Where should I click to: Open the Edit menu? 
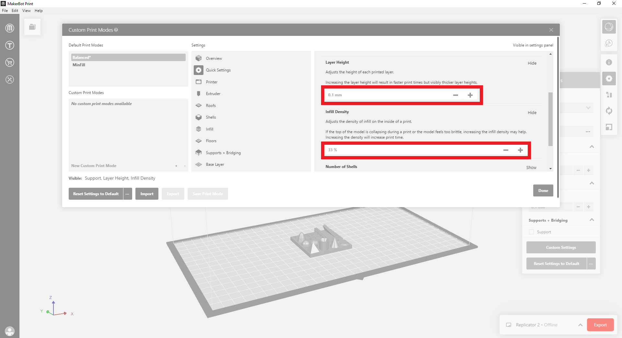[x=15, y=11]
